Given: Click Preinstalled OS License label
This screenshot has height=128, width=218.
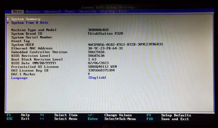Looking at the screenshot, I should point(35,67).
